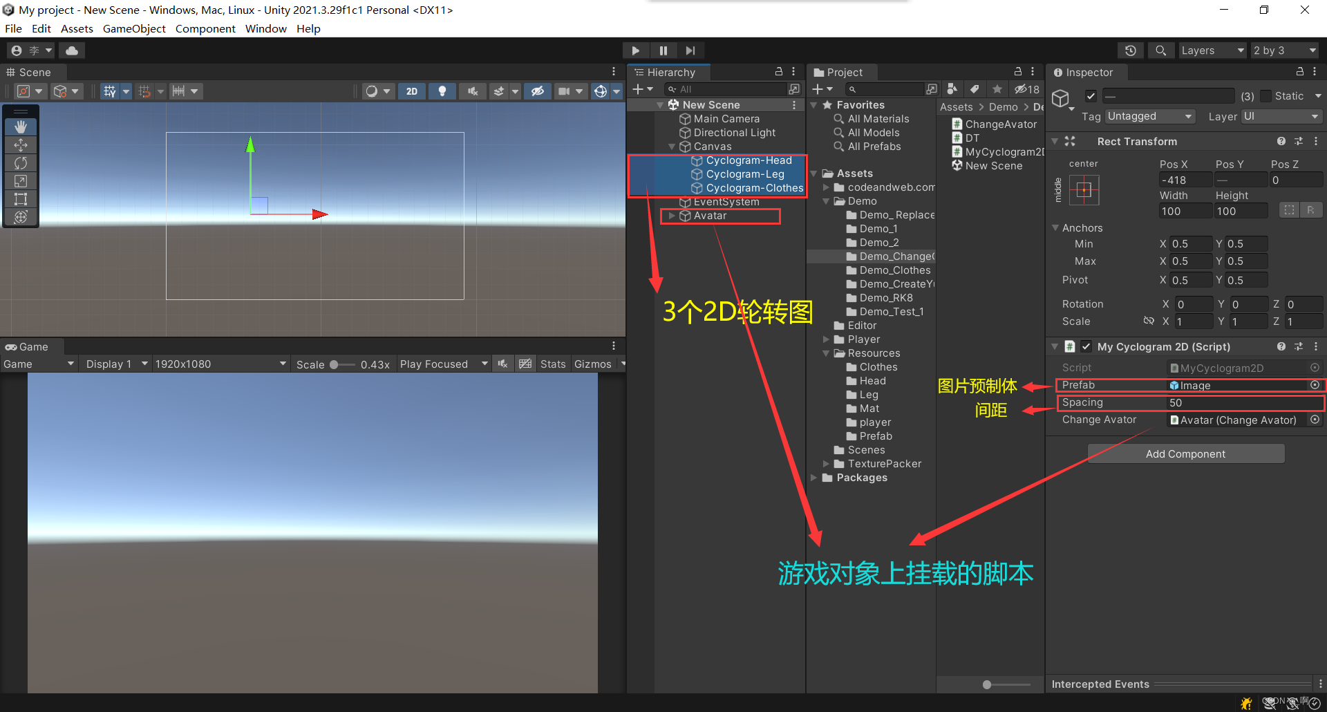
Task: Lock the Hierarchy panel
Action: [779, 72]
